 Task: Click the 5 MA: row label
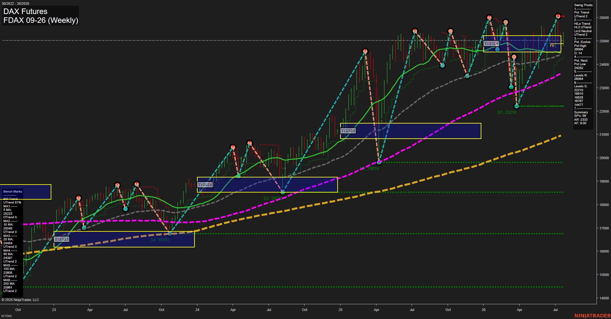pyautogui.click(x=7, y=210)
